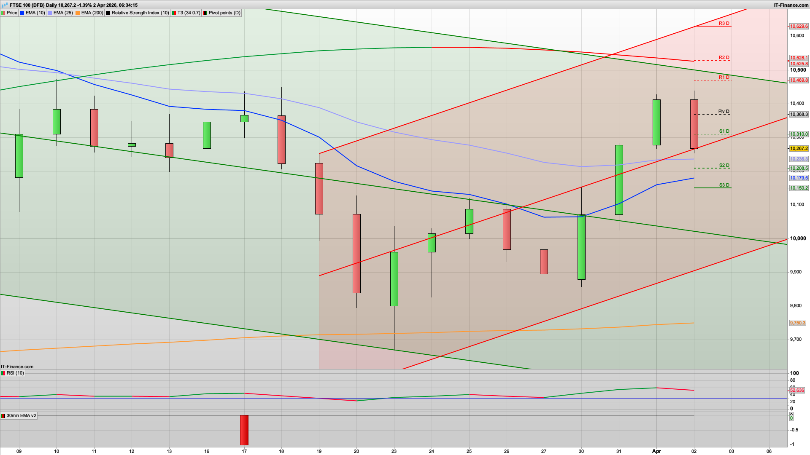
Task: Click the RSI (10) indicator icon in lower panel
Action: tap(3, 373)
